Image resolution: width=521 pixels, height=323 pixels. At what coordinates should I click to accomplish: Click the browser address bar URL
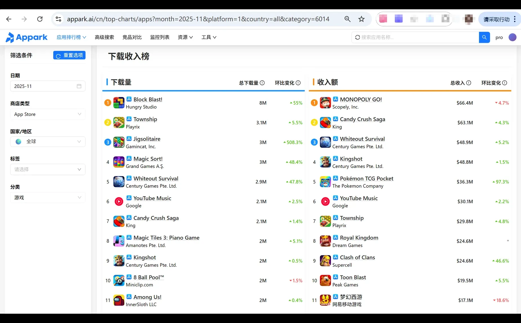[x=198, y=19]
